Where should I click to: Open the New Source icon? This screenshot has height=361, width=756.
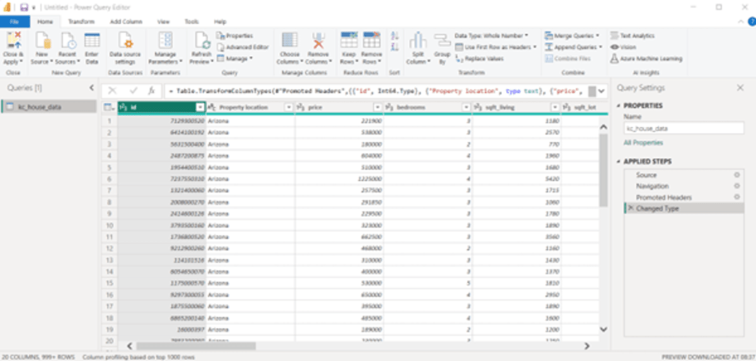pos(43,41)
